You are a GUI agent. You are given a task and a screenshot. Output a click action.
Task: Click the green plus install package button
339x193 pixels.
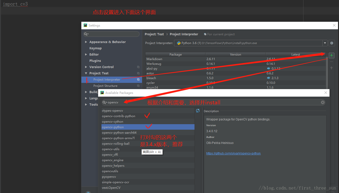point(331,55)
